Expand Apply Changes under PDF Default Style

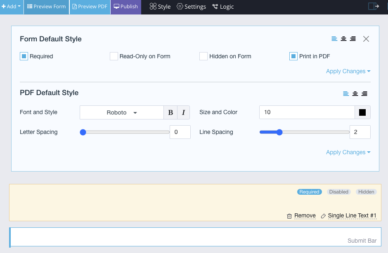pos(348,152)
